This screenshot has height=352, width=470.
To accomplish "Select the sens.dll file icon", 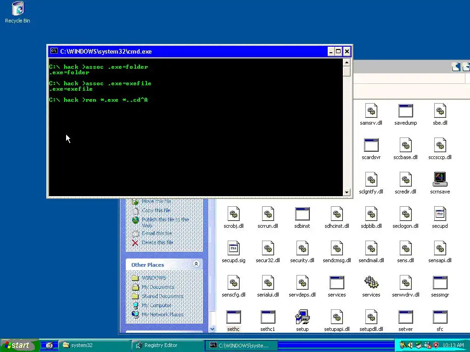I will [406, 248].
